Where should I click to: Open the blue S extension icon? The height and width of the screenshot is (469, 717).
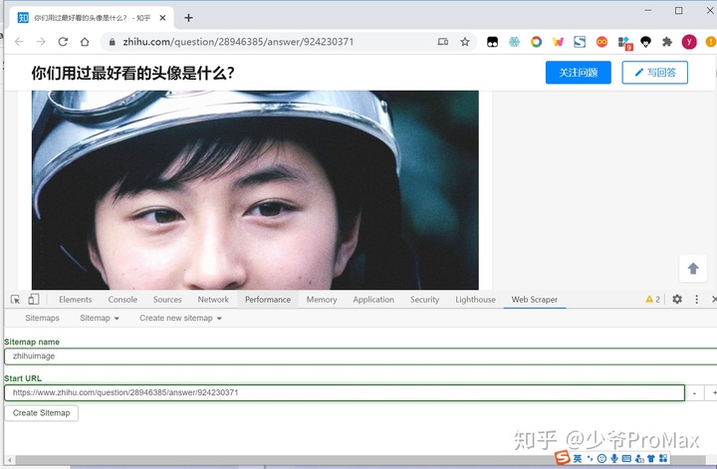[580, 42]
